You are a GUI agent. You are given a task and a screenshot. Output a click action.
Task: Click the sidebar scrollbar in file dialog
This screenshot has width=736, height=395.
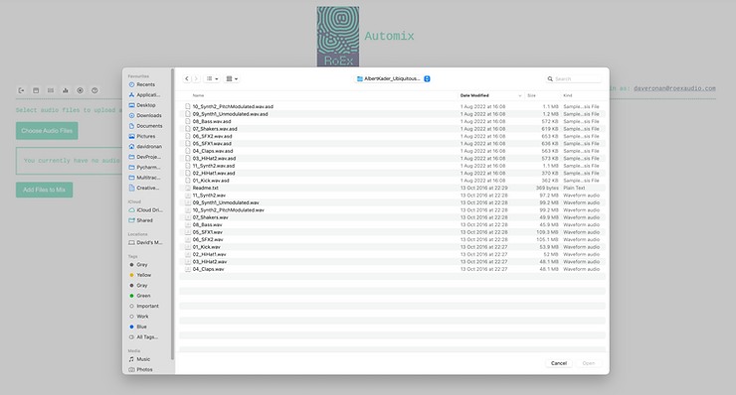173,214
